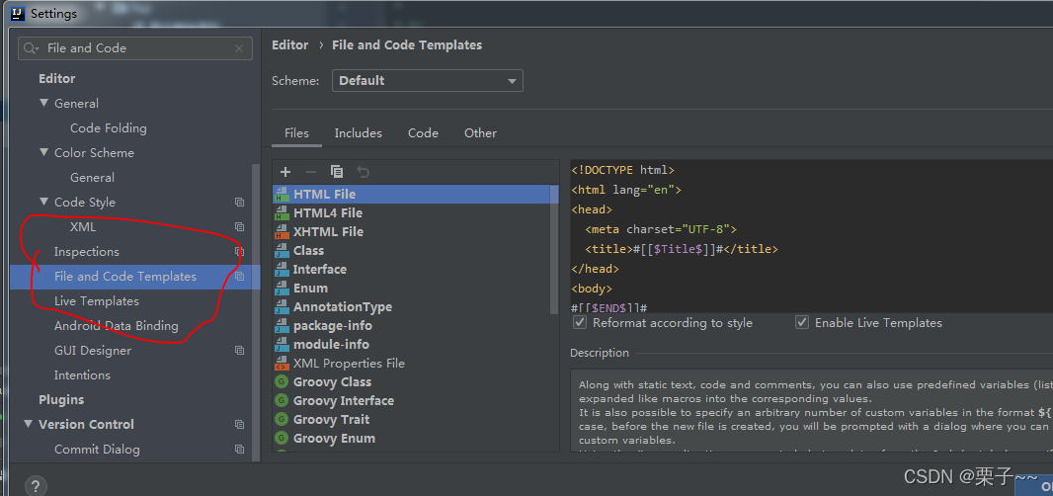
Task: Copy template using the duplicate icon
Action: click(337, 172)
